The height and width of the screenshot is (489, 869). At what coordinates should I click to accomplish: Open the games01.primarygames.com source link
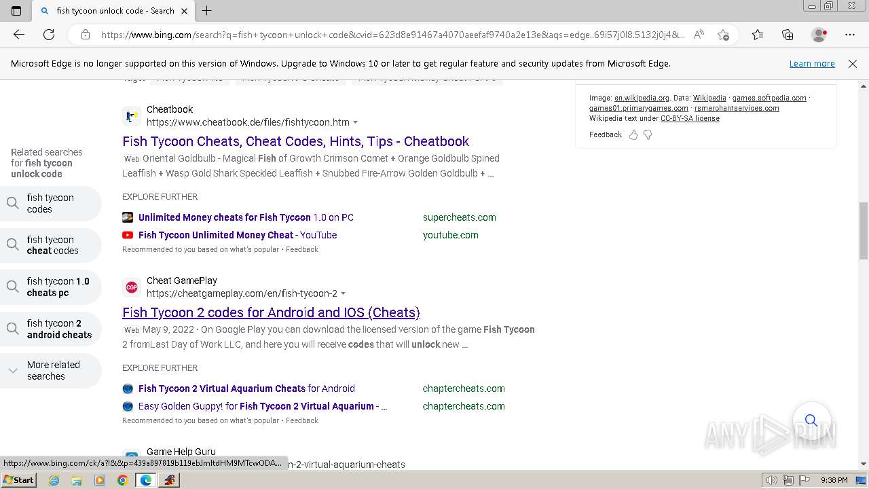coord(638,108)
